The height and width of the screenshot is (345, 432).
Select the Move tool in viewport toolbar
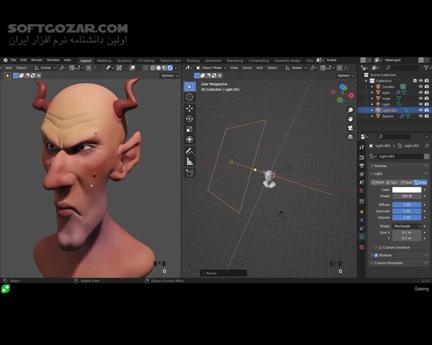click(189, 108)
